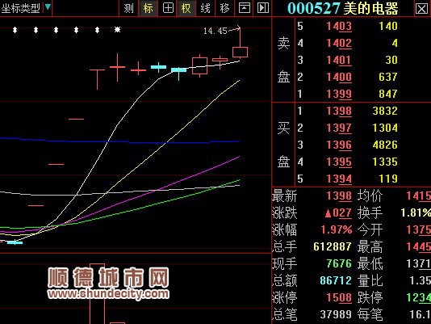Close the quote panel with X icon
Viewport: 431px width, 324px height.
coord(421,9)
